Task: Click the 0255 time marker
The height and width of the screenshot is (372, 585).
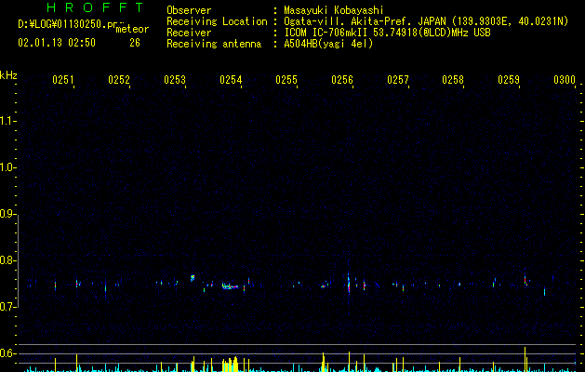Action: point(286,80)
